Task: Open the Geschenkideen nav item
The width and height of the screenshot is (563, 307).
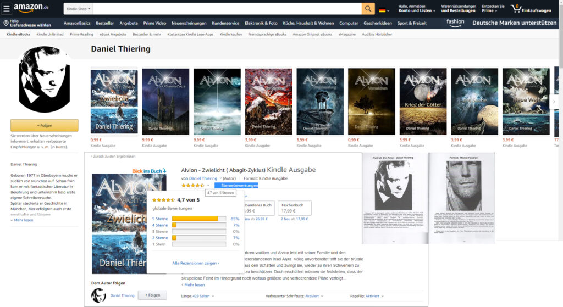Action: click(x=378, y=23)
